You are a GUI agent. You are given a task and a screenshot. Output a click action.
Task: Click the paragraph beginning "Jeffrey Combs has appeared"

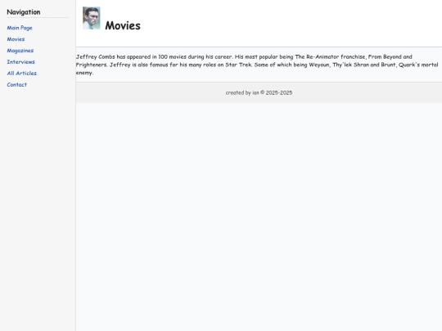click(x=257, y=65)
